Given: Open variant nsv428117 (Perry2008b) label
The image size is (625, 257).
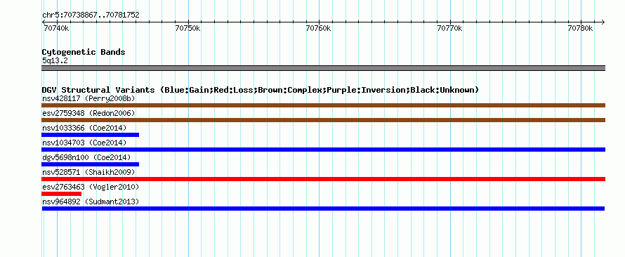Looking at the screenshot, I should pos(88,98).
